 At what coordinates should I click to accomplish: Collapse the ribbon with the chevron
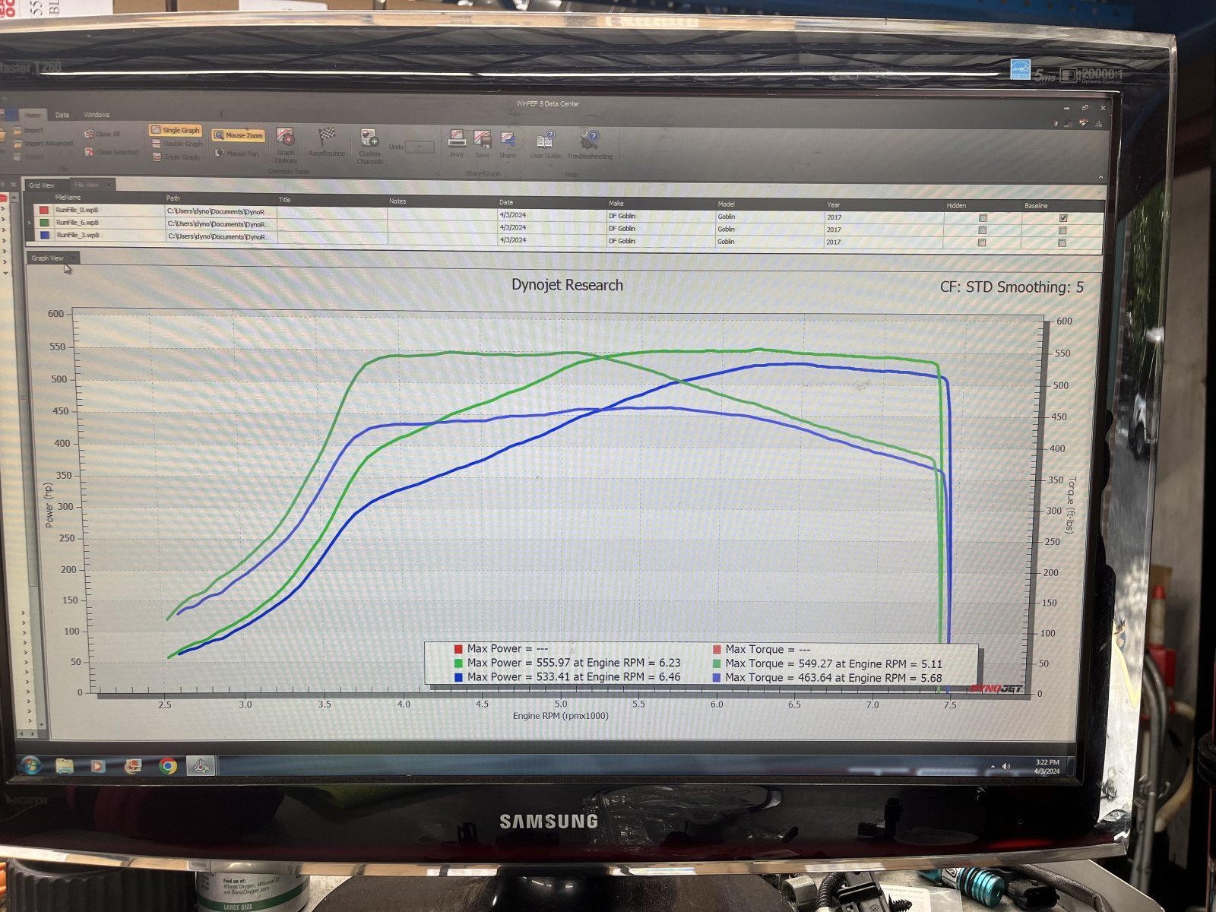(x=1100, y=176)
